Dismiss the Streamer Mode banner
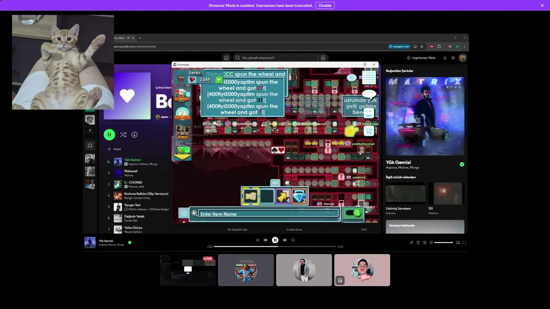The height and width of the screenshot is (309, 550). 542,6
